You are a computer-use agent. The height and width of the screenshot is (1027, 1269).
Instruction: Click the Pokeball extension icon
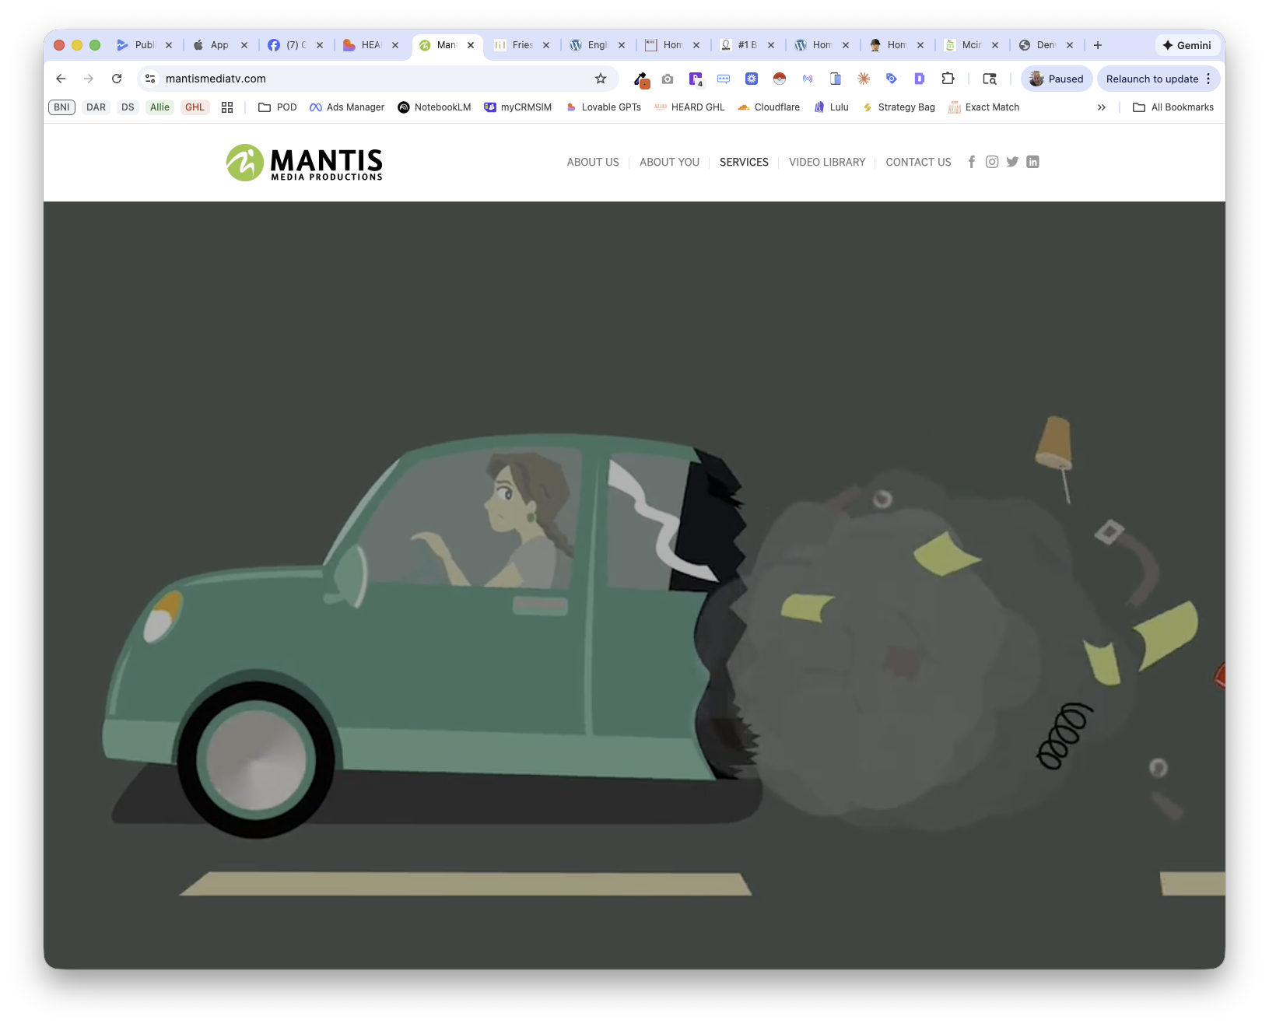[779, 79]
